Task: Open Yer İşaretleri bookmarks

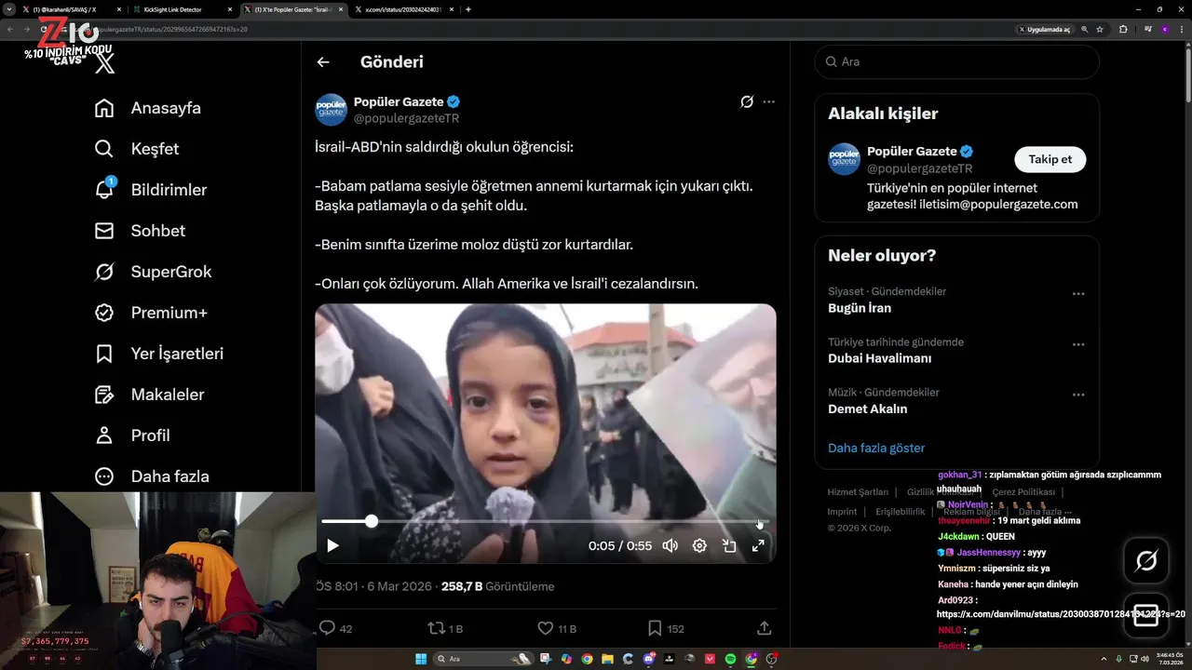Action: pos(159,354)
